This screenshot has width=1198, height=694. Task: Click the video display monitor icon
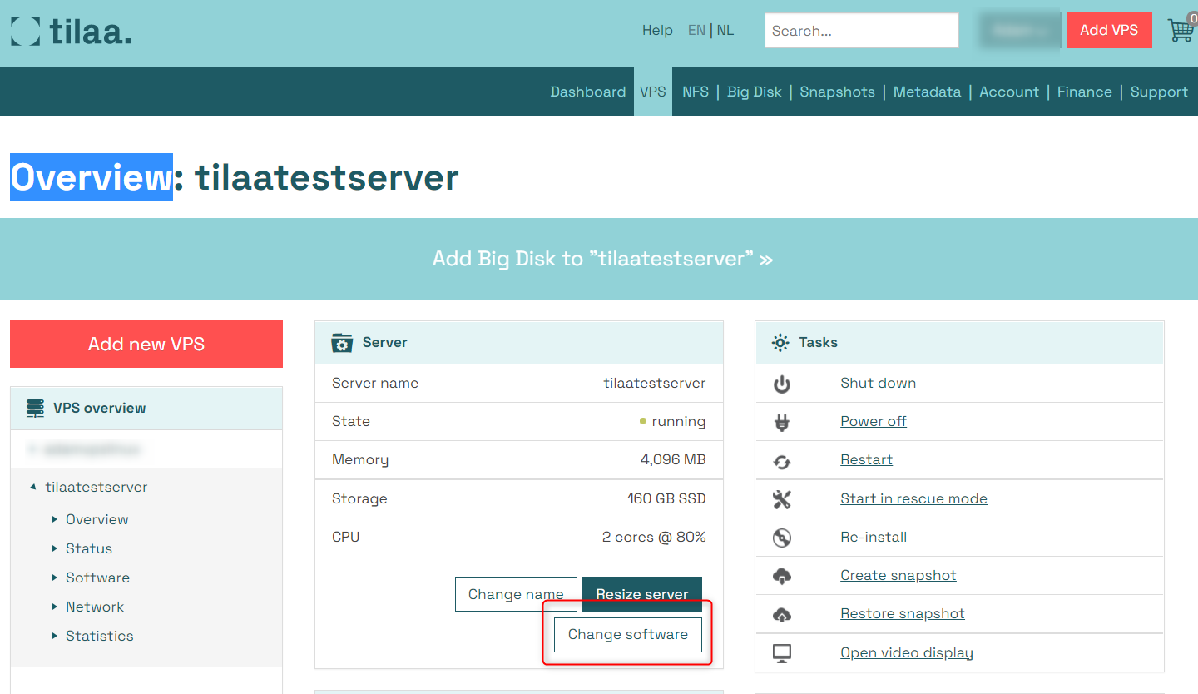coord(782,653)
